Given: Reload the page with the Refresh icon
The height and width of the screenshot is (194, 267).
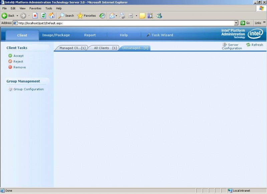Looking at the screenshot, I should [x=43, y=15].
